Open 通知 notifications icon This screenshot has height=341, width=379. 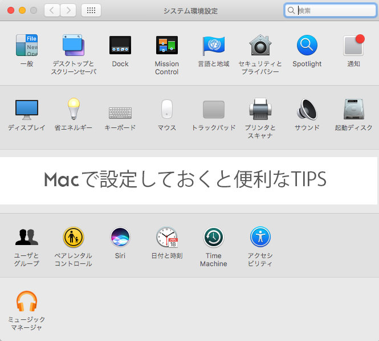354,45
